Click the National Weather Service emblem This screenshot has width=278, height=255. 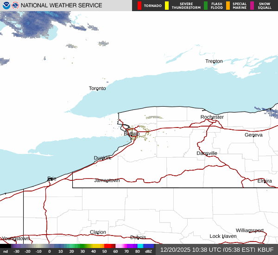(x=15, y=6)
